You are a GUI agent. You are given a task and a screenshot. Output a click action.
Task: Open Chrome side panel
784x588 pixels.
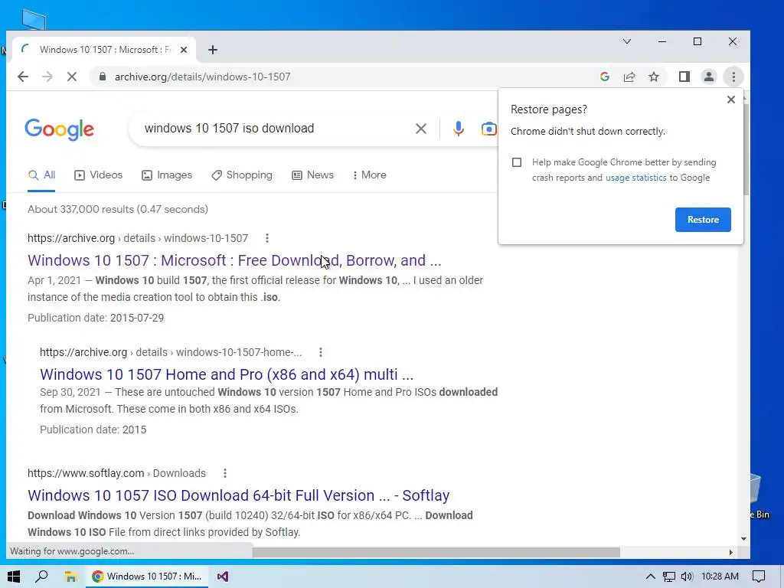pyautogui.click(x=684, y=77)
